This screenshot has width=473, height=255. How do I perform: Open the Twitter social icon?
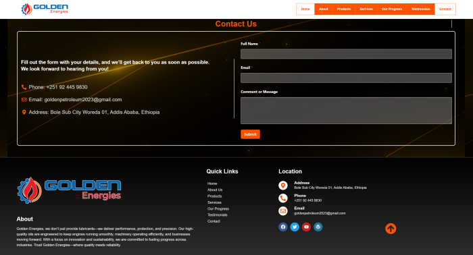click(x=295, y=227)
